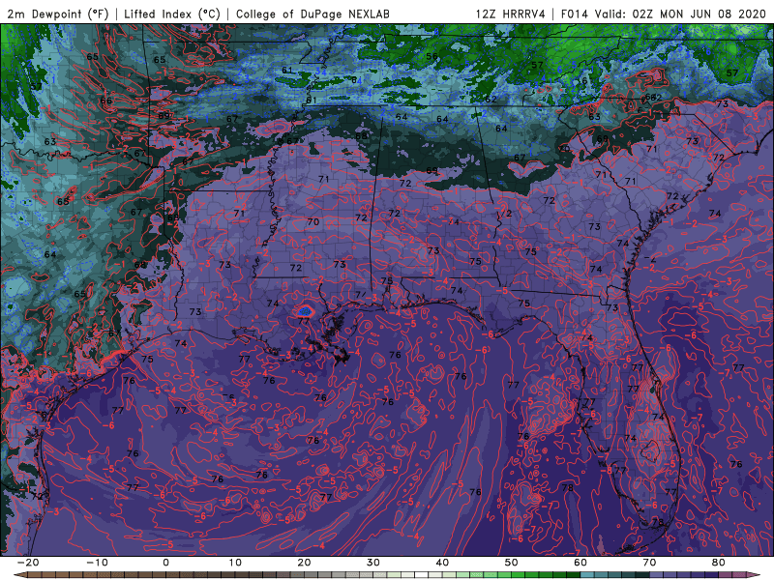
Task: Click the "-10" color scale label
Action: pos(97,563)
